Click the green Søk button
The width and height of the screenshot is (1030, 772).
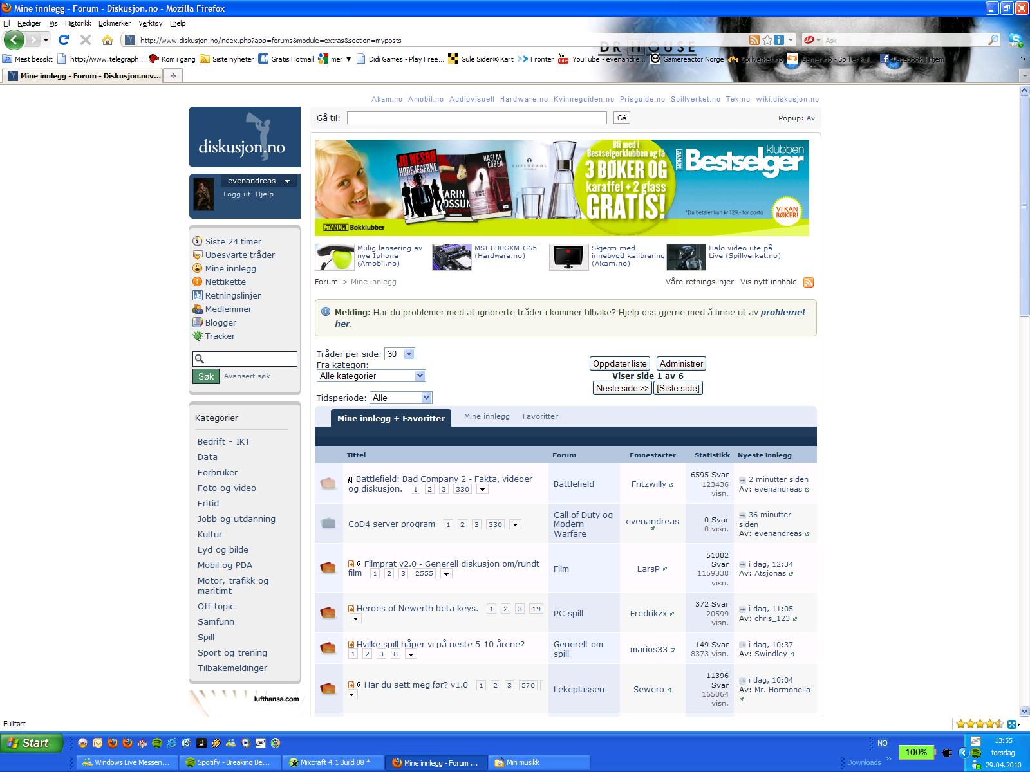(206, 376)
